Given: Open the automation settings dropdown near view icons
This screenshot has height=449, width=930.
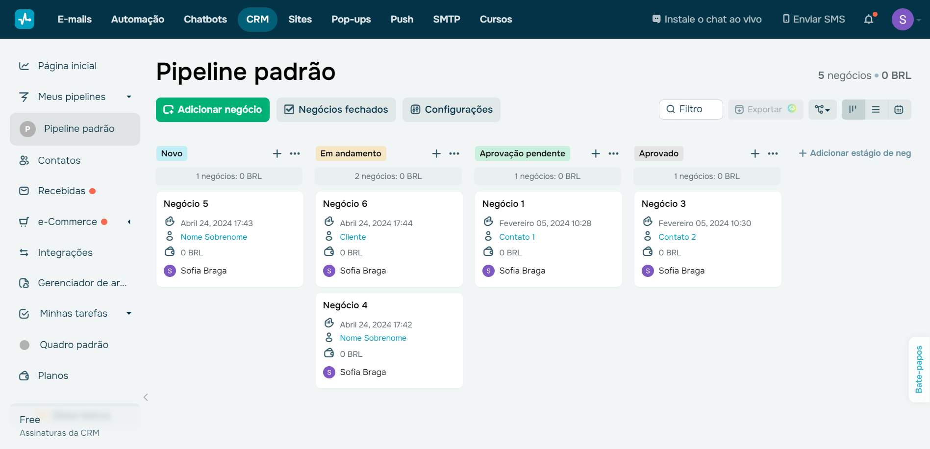Looking at the screenshot, I should [x=822, y=109].
